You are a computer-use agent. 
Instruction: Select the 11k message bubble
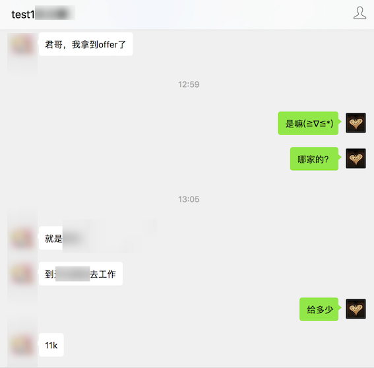point(51,345)
